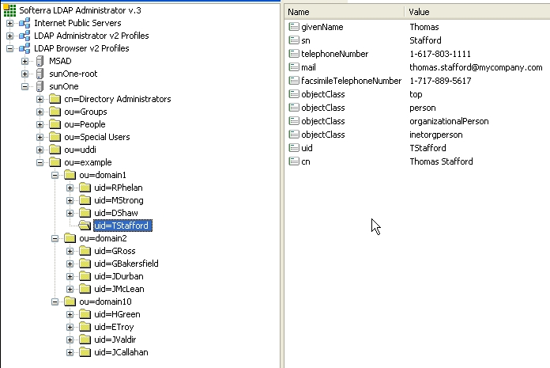Image resolution: width=550 pixels, height=368 pixels.
Task: Collapse the ou=domain1 node
Action: point(55,175)
